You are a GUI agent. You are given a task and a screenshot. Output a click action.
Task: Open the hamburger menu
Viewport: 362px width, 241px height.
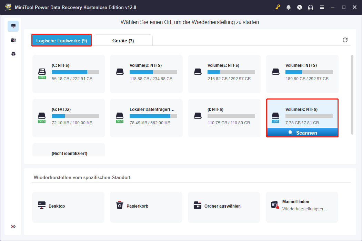(322, 7)
